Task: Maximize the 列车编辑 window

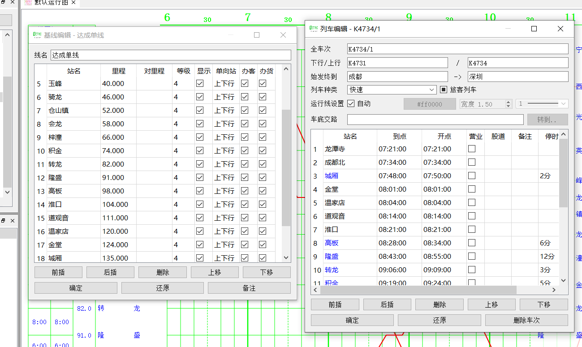Action: coord(534,29)
